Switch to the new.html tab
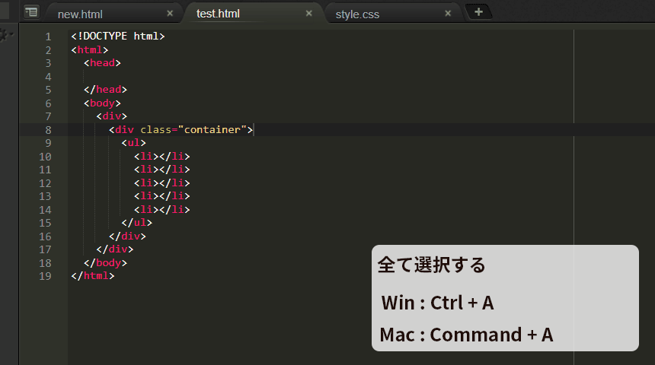Screen dimensions: 655x365 tap(80, 14)
